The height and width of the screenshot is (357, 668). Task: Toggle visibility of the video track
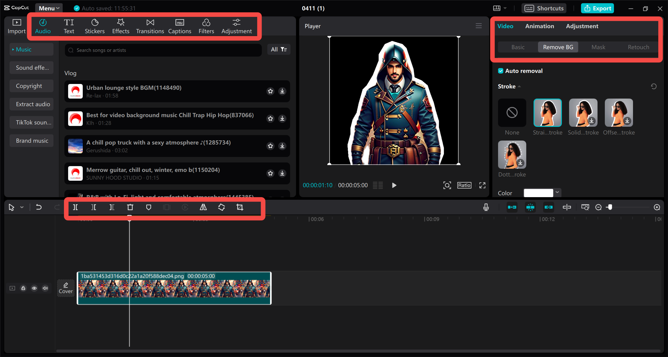pos(34,288)
